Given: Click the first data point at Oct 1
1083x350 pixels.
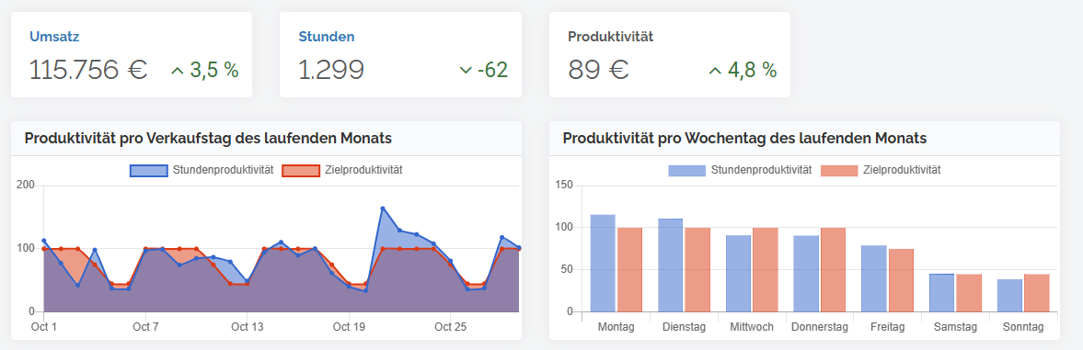Looking at the screenshot, I should tap(44, 241).
